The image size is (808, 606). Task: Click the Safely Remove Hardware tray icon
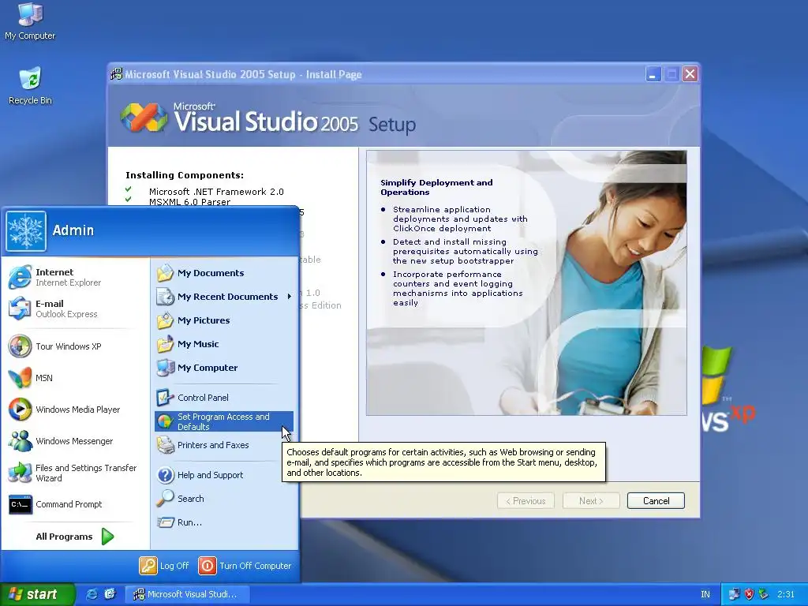[x=763, y=594]
